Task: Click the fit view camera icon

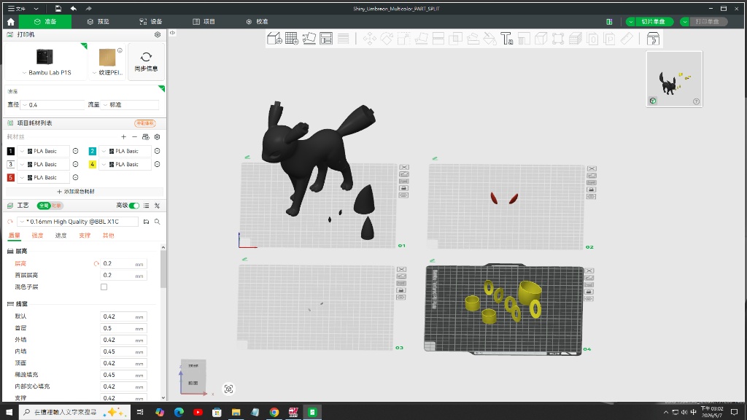Action: coord(228,389)
